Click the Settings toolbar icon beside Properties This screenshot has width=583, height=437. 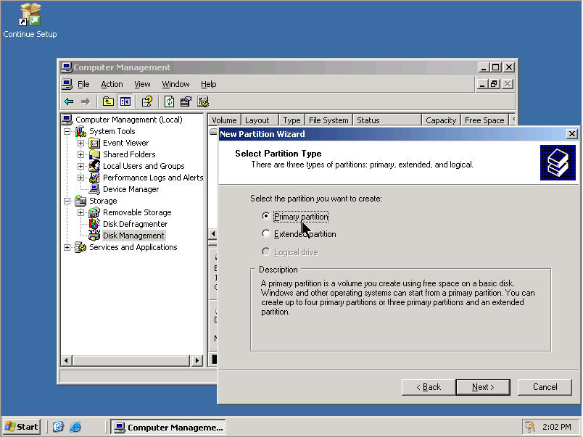[x=203, y=101]
